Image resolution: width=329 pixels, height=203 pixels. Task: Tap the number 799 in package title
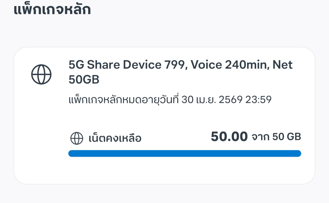tap(174, 65)
